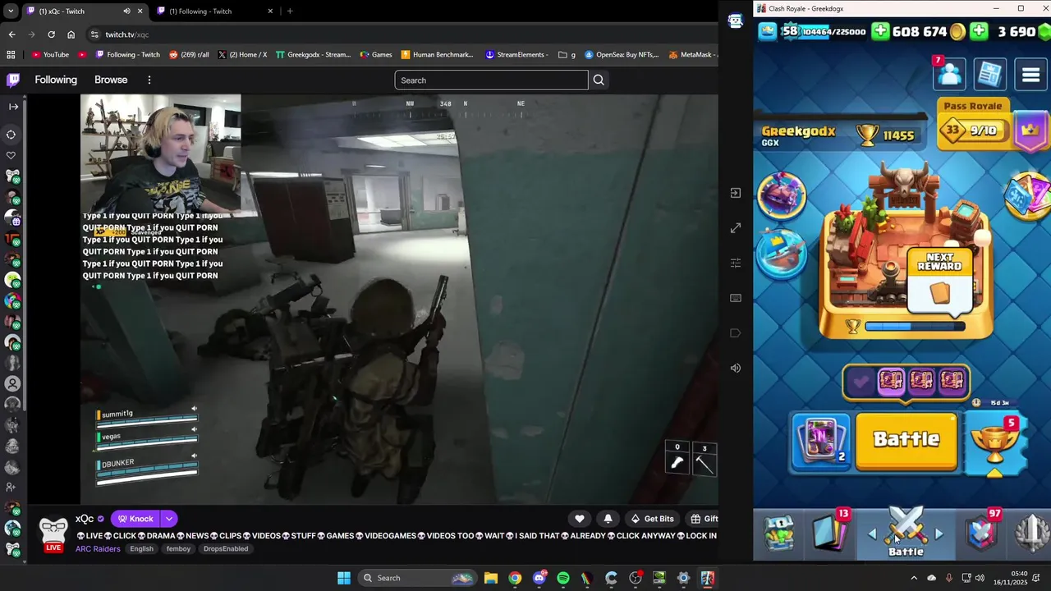Image resolution: width=1051 pixels, height=591 pixels.
Task: Switch to right tab using Battle arrow
Action: 939,534
